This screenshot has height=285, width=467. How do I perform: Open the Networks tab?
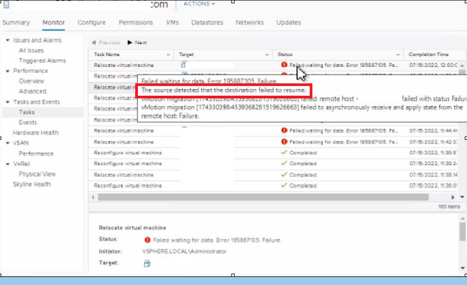point(249,23)
